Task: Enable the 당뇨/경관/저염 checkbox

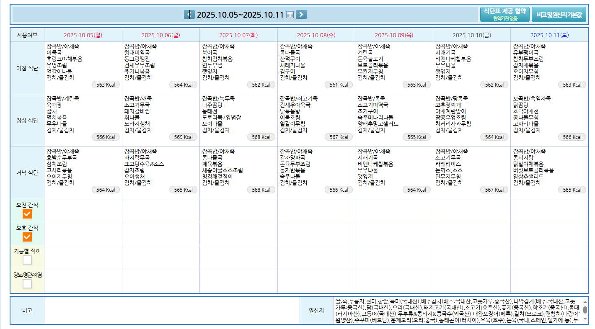Action: click(27, 284)
